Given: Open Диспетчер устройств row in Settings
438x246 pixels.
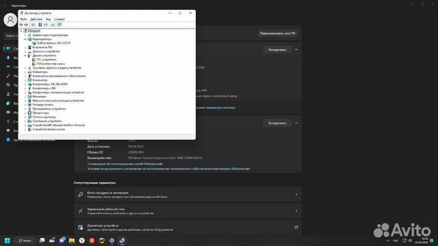Looking at the screenshot, I should coord(188,228).
